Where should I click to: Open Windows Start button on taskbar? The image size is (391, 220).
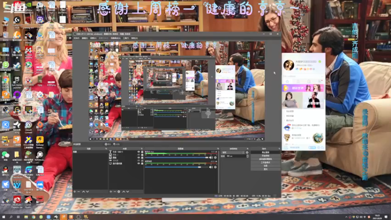(x=3, y=217)
